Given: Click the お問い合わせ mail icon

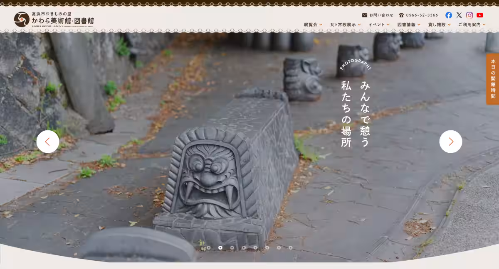Looking at the screenshot, I should (x=364, y=15).
